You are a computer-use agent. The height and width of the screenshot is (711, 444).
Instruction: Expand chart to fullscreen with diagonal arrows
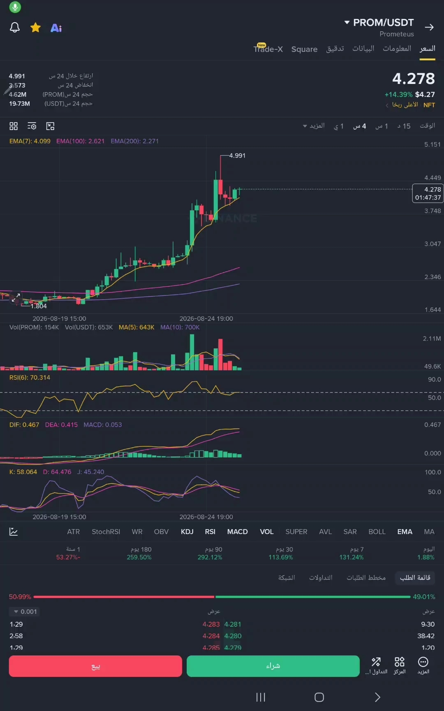coord(16,298)
